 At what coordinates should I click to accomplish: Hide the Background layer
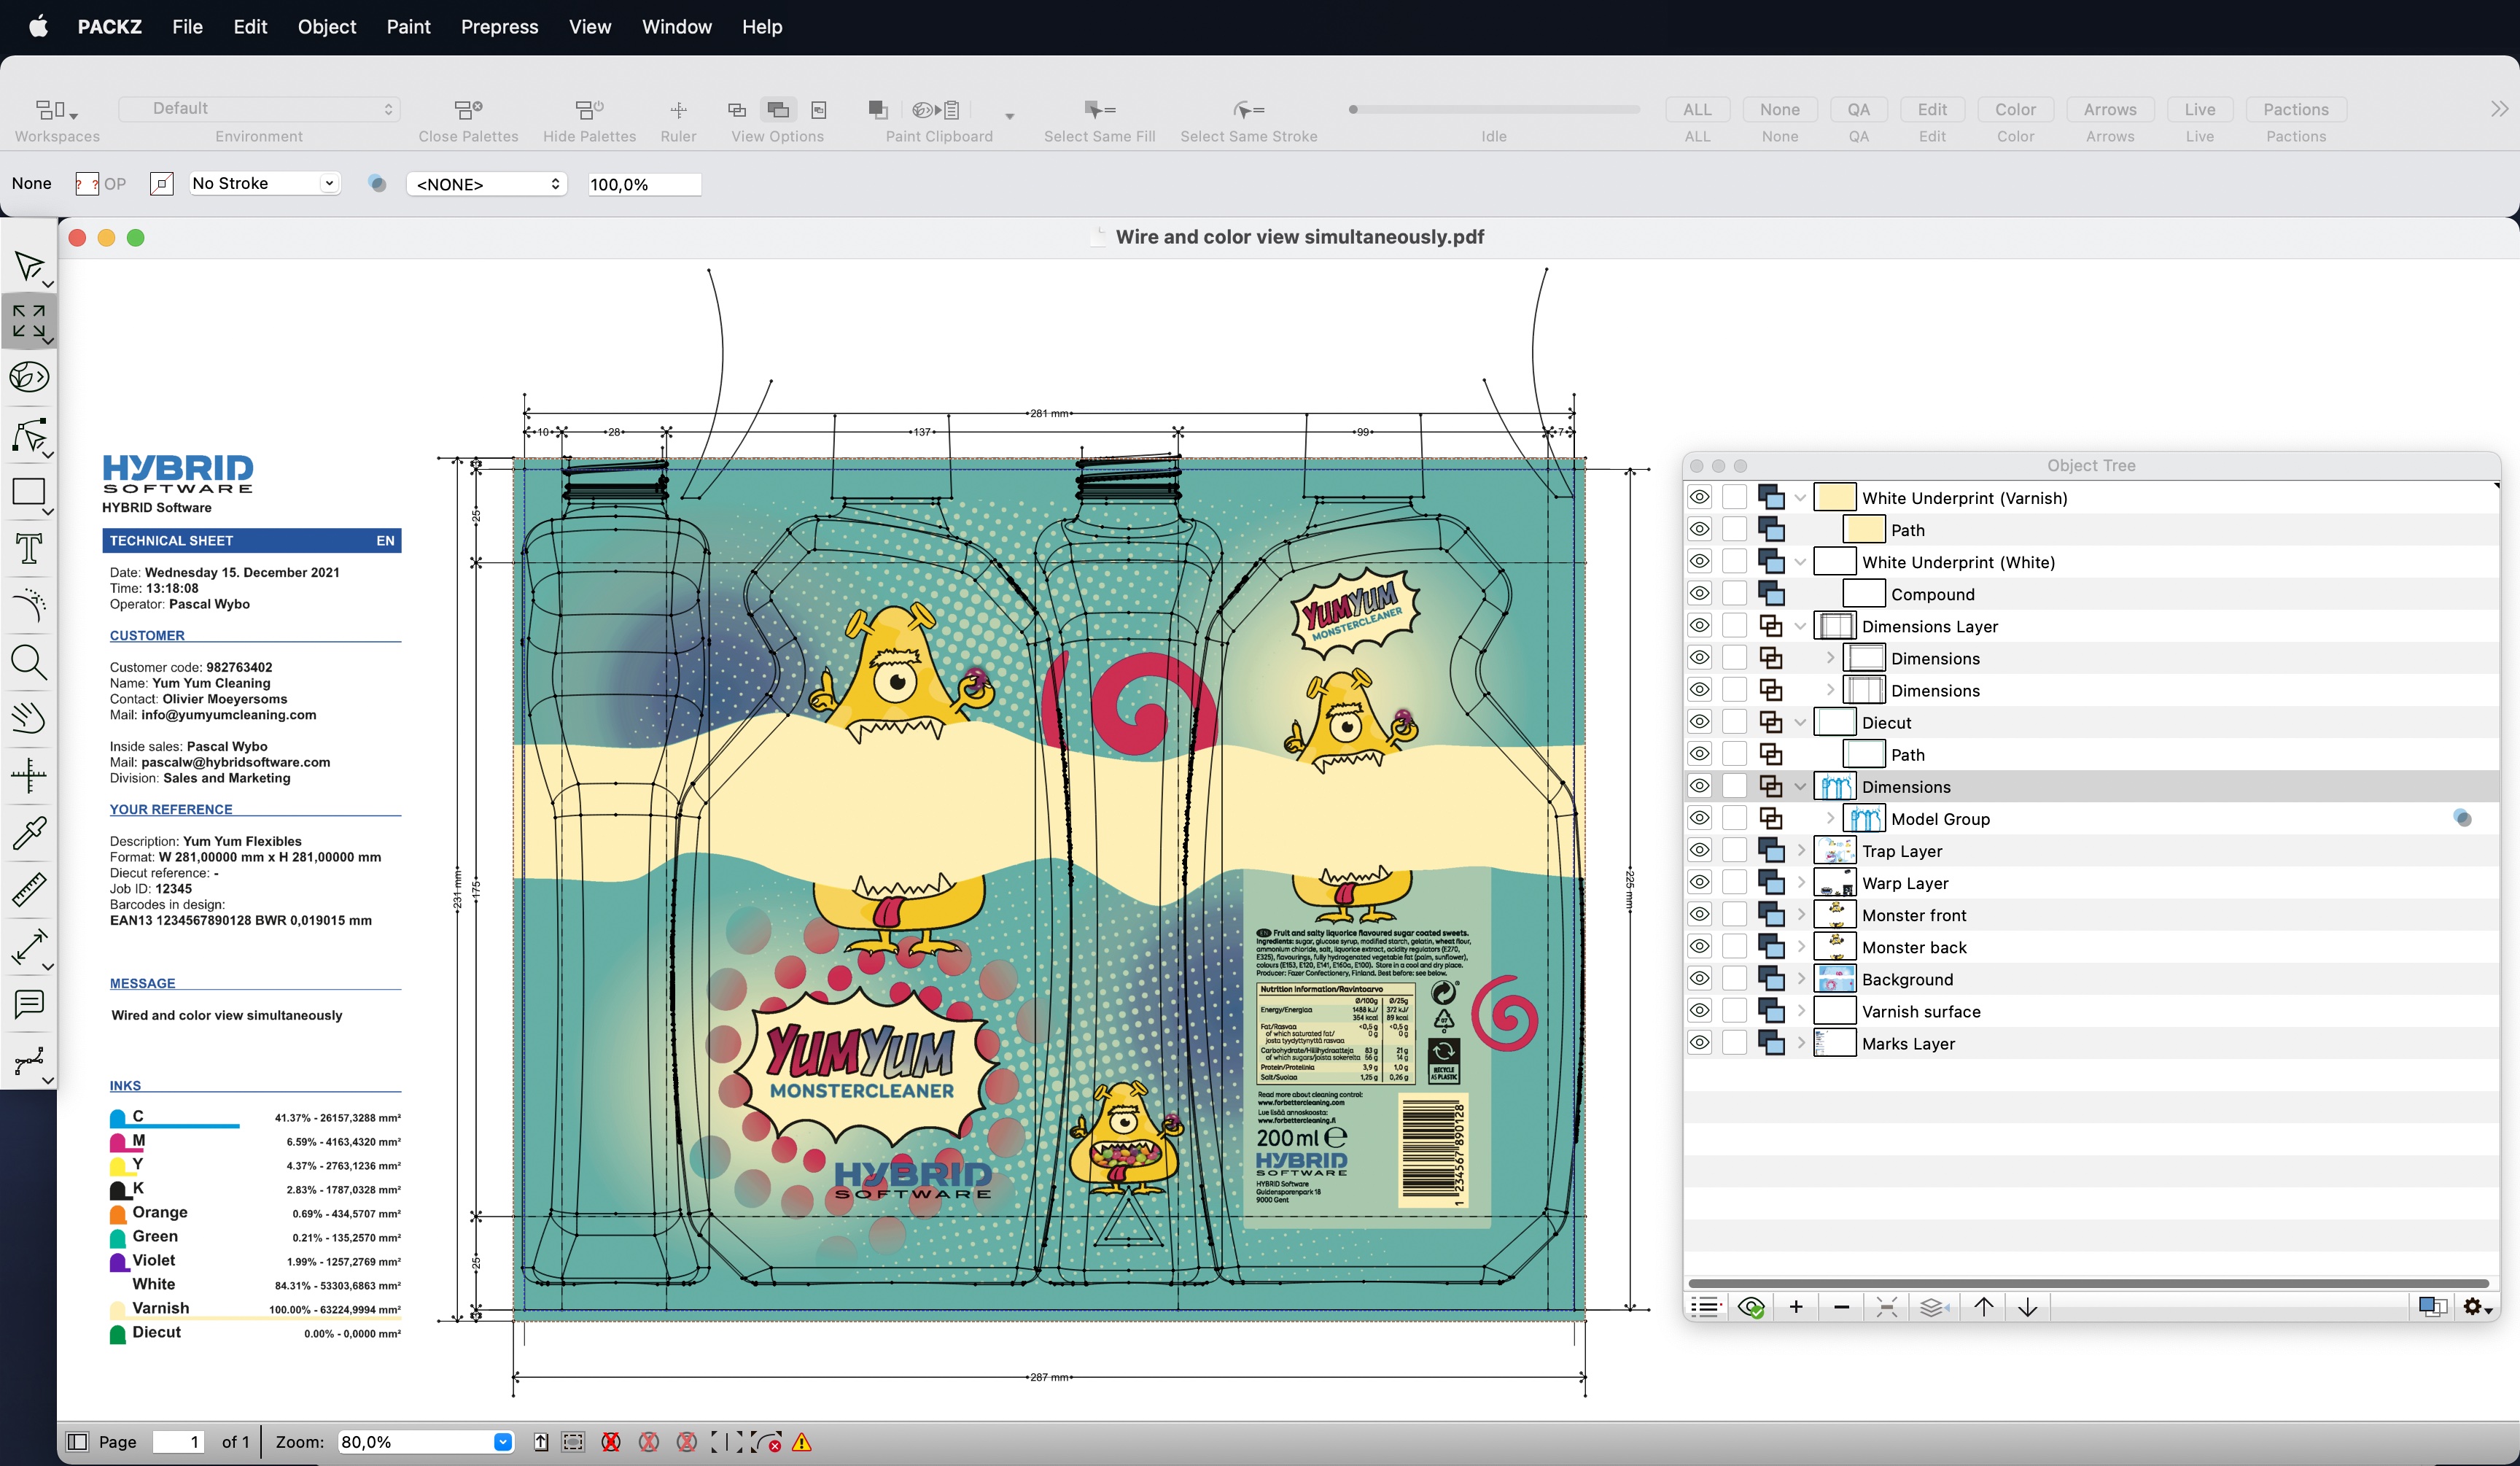click(x=1699, y=978)
